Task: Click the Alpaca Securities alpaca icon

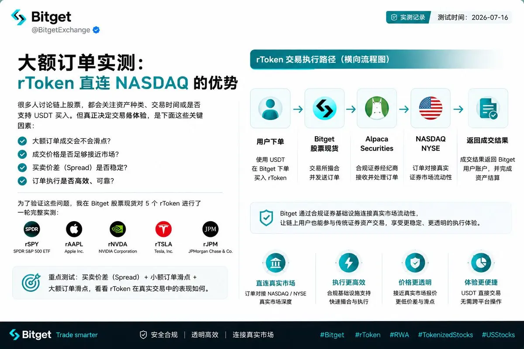Action: pyautogui.click(x=377, y=108)
